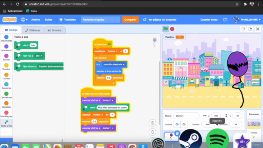Image resolution: width=263 pixels, height=148 pixels.
Task: Open the disfraz2 costume dropdown
Action: (x=108, y=100)
